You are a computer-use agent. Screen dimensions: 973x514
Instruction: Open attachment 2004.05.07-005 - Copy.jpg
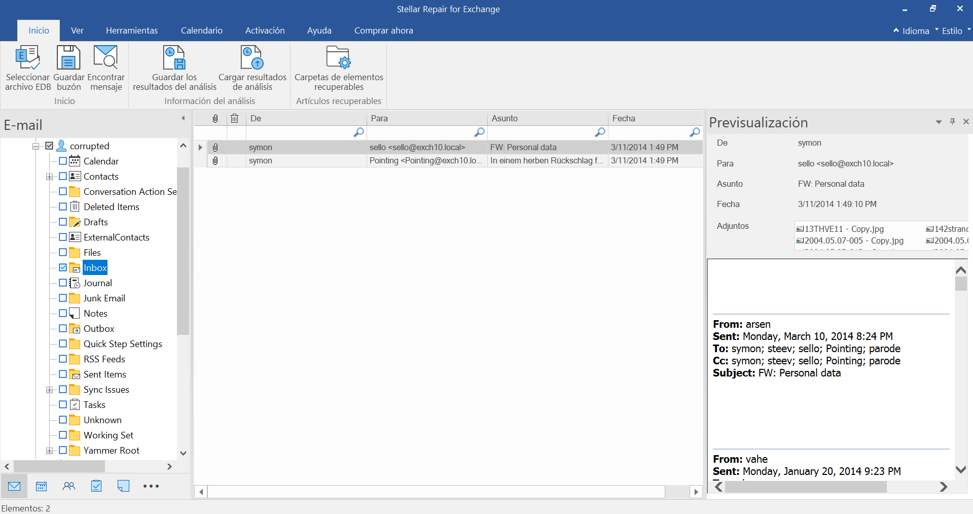[850, 241]
